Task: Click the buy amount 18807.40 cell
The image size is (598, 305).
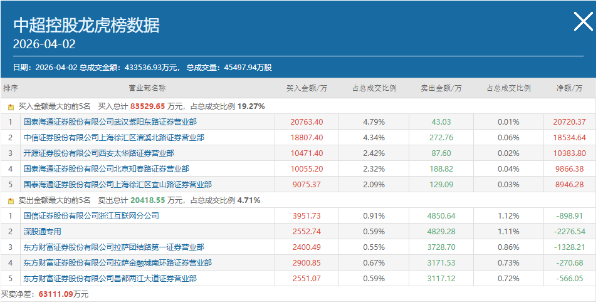Action: (x=307, y=138)
